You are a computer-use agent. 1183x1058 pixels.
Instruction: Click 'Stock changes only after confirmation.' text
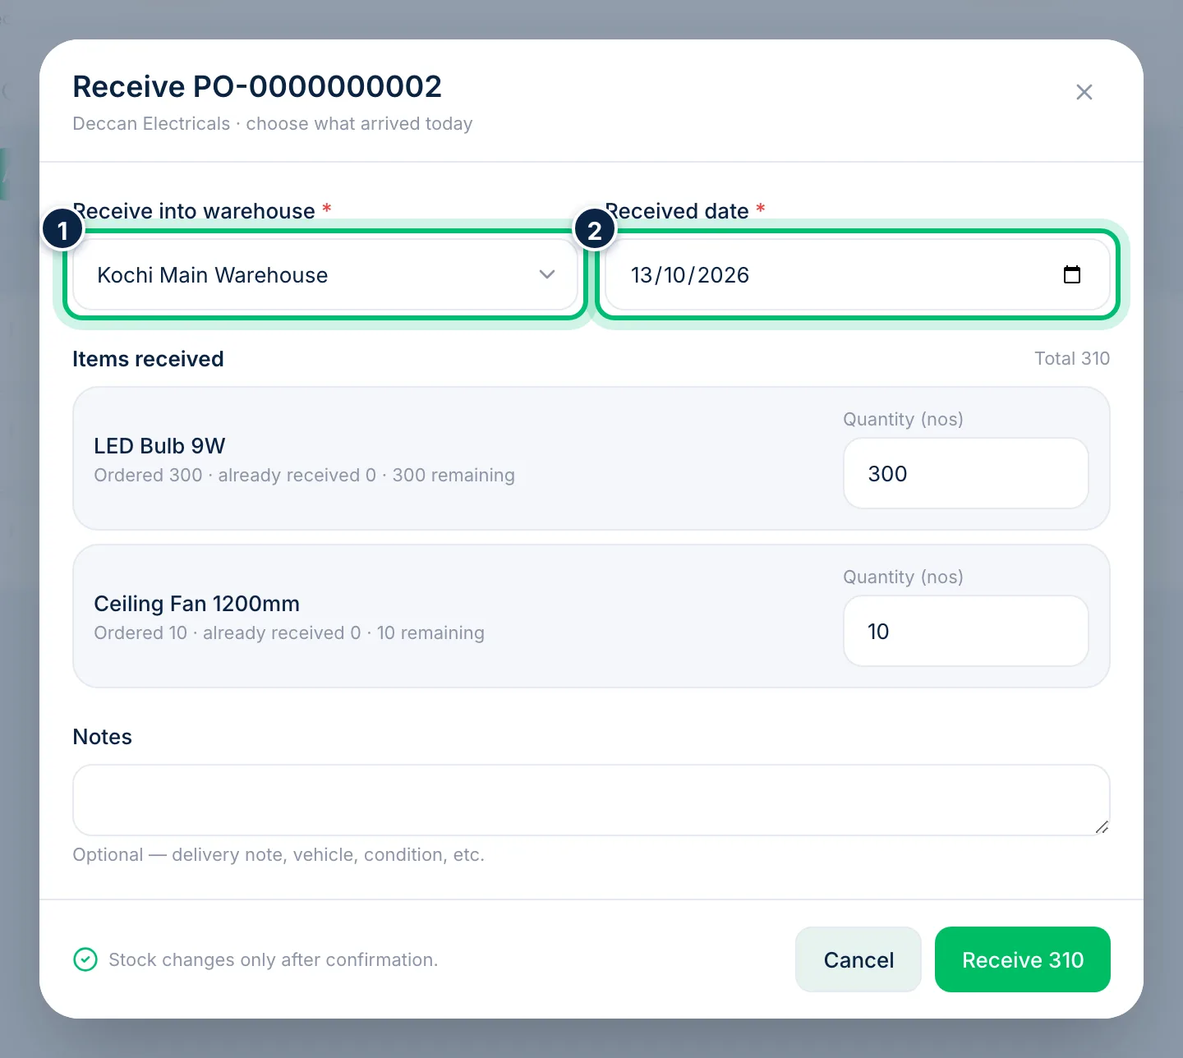(273, 959)
